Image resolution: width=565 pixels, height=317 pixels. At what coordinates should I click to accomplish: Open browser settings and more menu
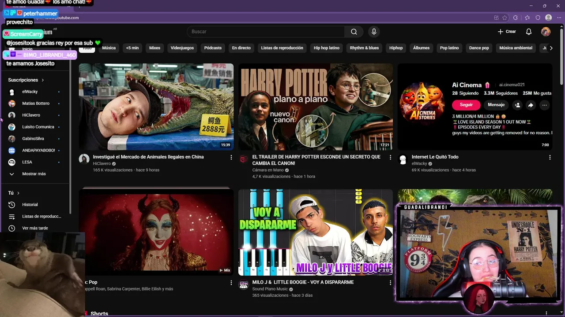click(559, 18)
